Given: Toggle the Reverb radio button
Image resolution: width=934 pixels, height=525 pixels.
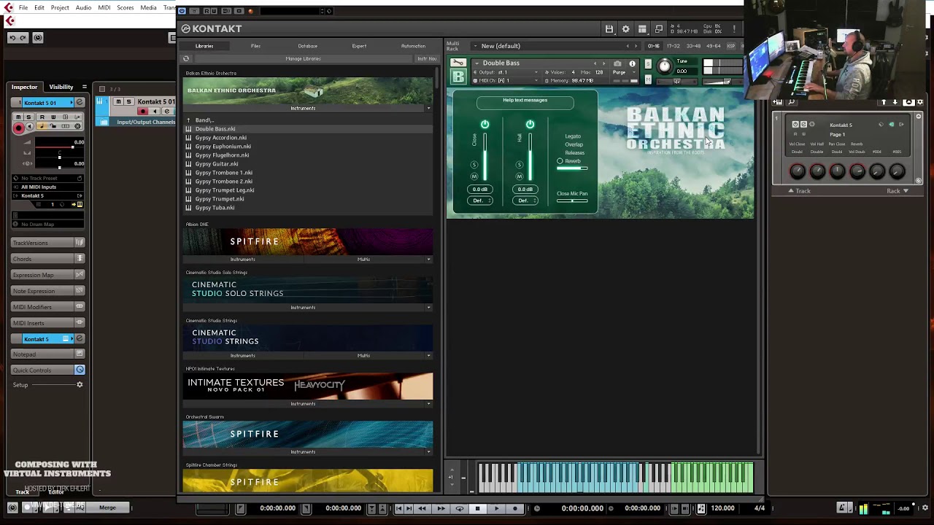Looking at the screenshot, I should coord(560,161).
